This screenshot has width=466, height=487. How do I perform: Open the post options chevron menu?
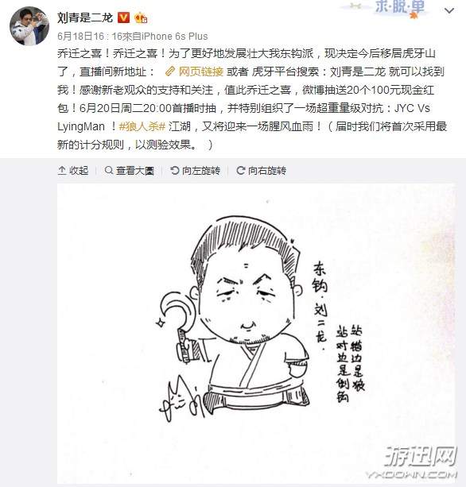(449, 11)
